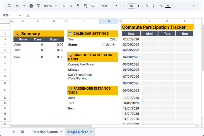Viewport: 204px width, 136px height.
Task: Toggle strikethrough formatting
Action: (161, 6)
